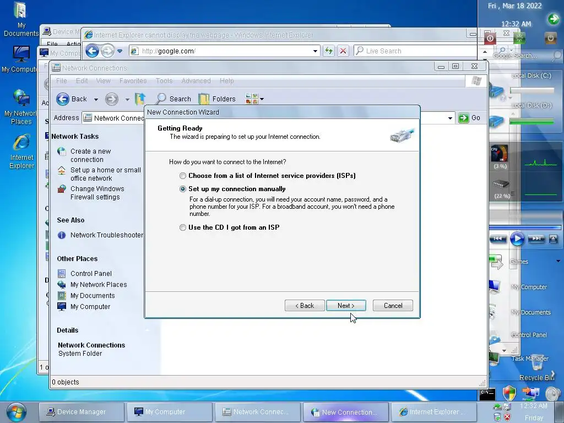
Task: Open My Network Places from Other Places
Action: pyautogui.click(x=99, y=285)
